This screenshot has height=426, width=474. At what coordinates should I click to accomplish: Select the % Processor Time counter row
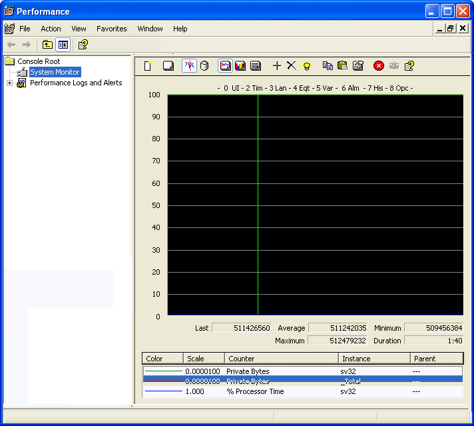click(303, 391)
